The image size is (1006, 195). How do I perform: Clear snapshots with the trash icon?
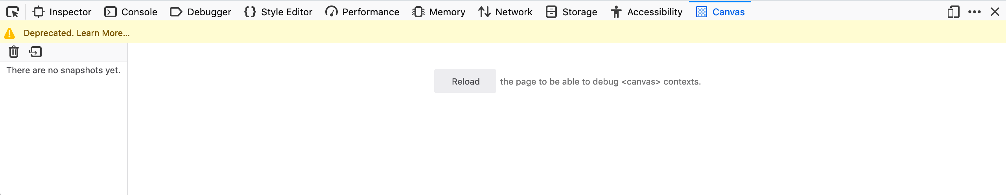point(14,52)
